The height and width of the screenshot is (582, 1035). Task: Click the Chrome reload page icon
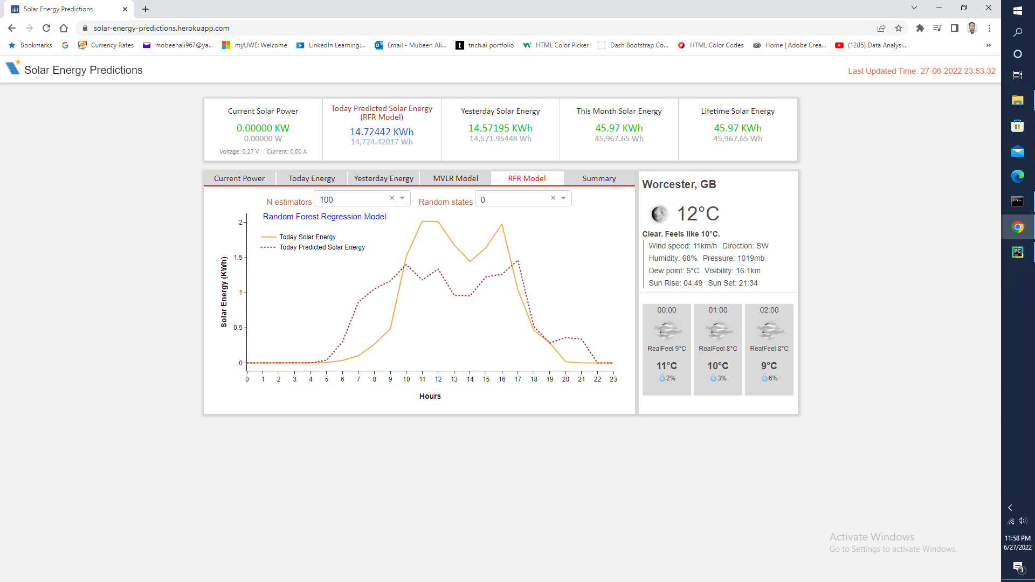(46, 28)
